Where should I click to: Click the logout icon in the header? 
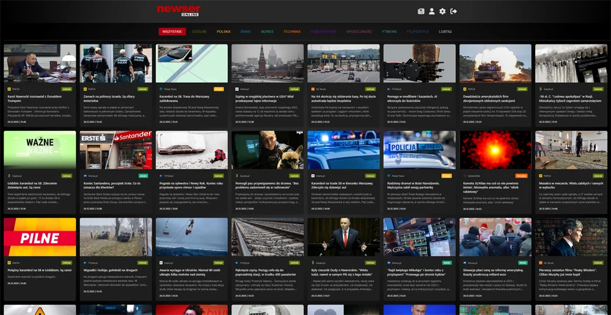pos(453,11)
